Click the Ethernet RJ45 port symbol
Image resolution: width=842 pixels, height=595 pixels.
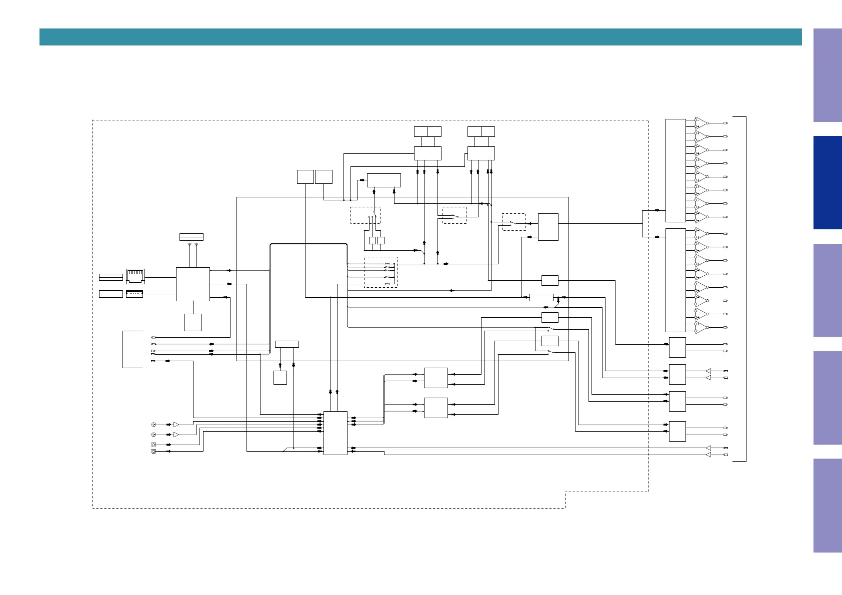coord(135,276)
